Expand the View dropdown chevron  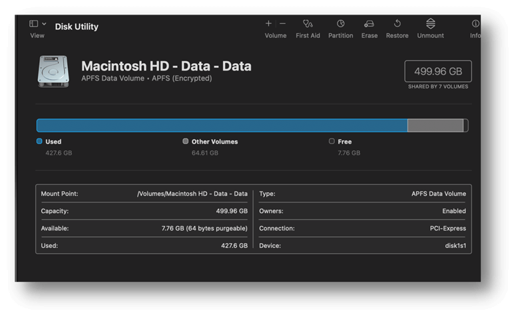coord(44,24)
